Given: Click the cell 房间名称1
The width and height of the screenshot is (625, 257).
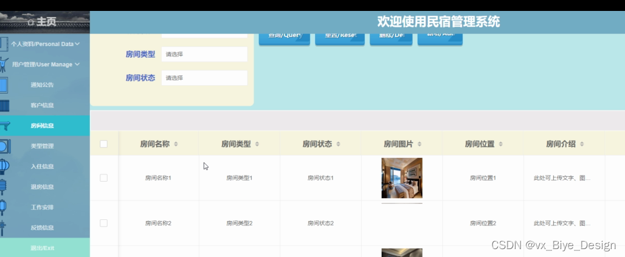Looking at the screenshot, I should tap(158, 178).
